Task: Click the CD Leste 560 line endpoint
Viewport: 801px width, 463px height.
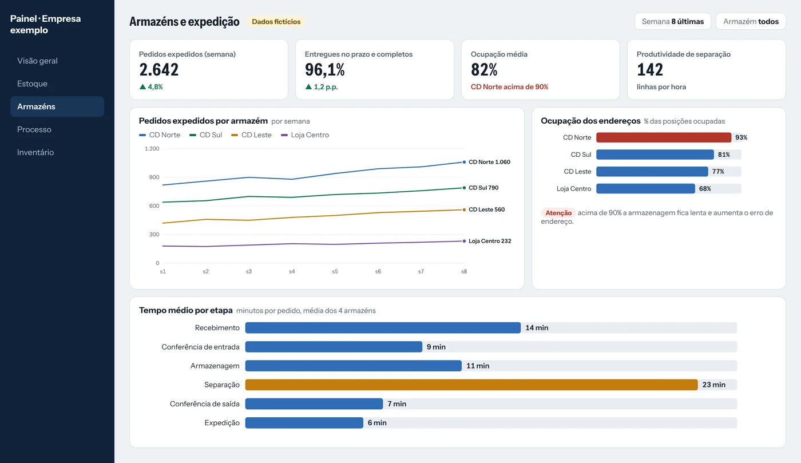Action: (x=464, y=209)
